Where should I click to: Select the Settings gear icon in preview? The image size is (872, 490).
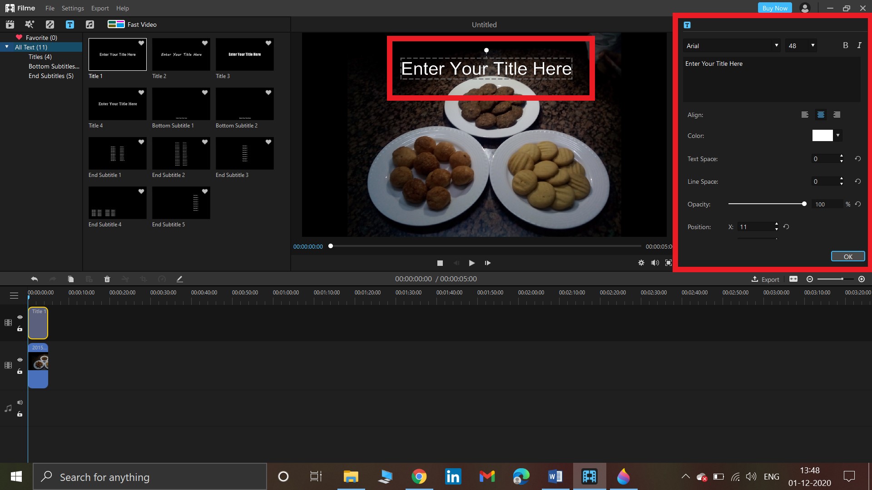tap(640, 263)
